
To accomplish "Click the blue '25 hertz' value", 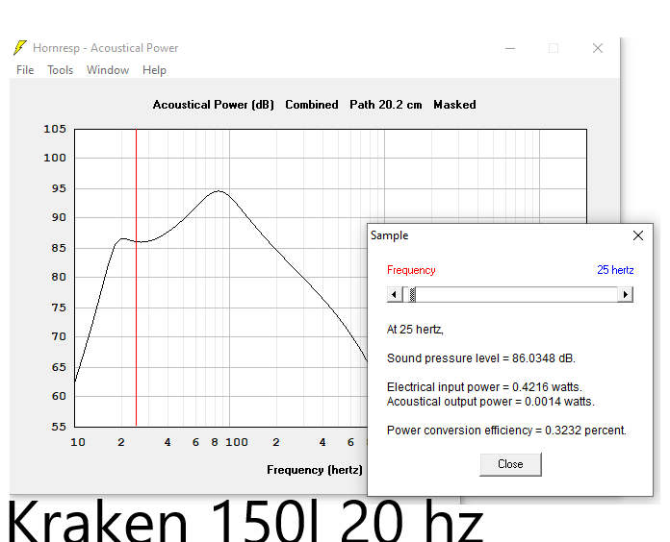I will (x=615, y=270).
